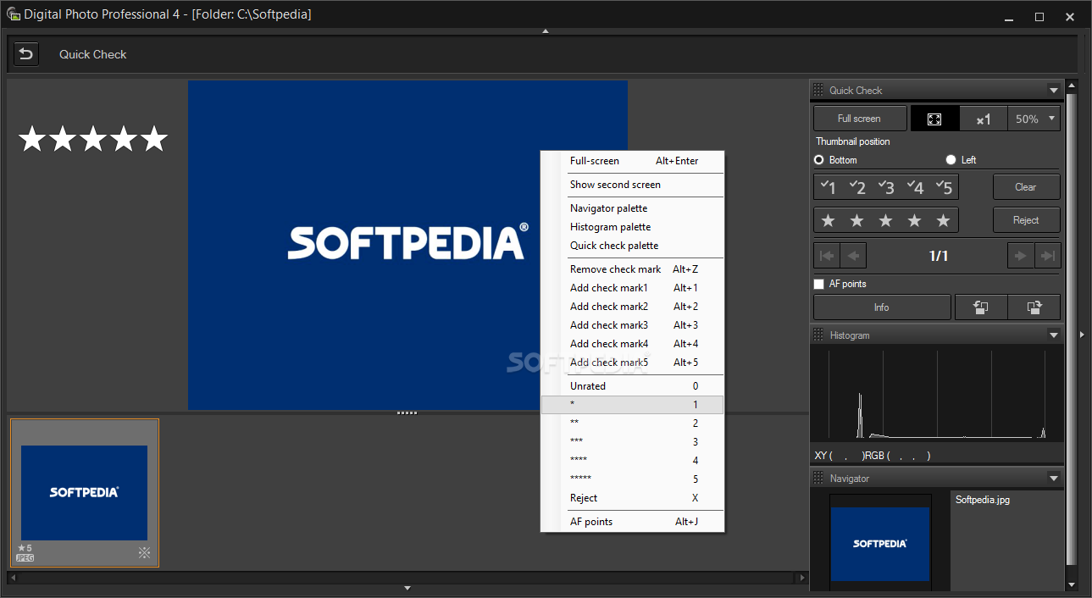The width and height of the screenshot is (1092, 598).
Task: Go to next image arrow
Action: 1021,256
